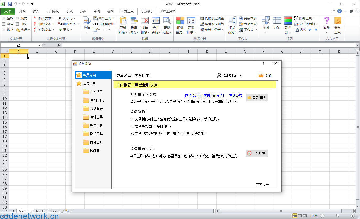Open the 批量删除 batch delete tool
Image resolution: width=360 pixels, height=219 pixels.
coord(145,25)
